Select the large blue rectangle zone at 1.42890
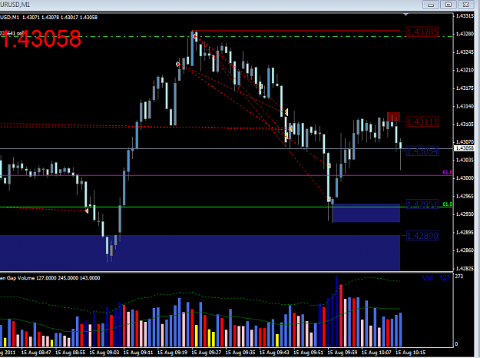This screenshot has width=480, height=358. pos(200,253)
